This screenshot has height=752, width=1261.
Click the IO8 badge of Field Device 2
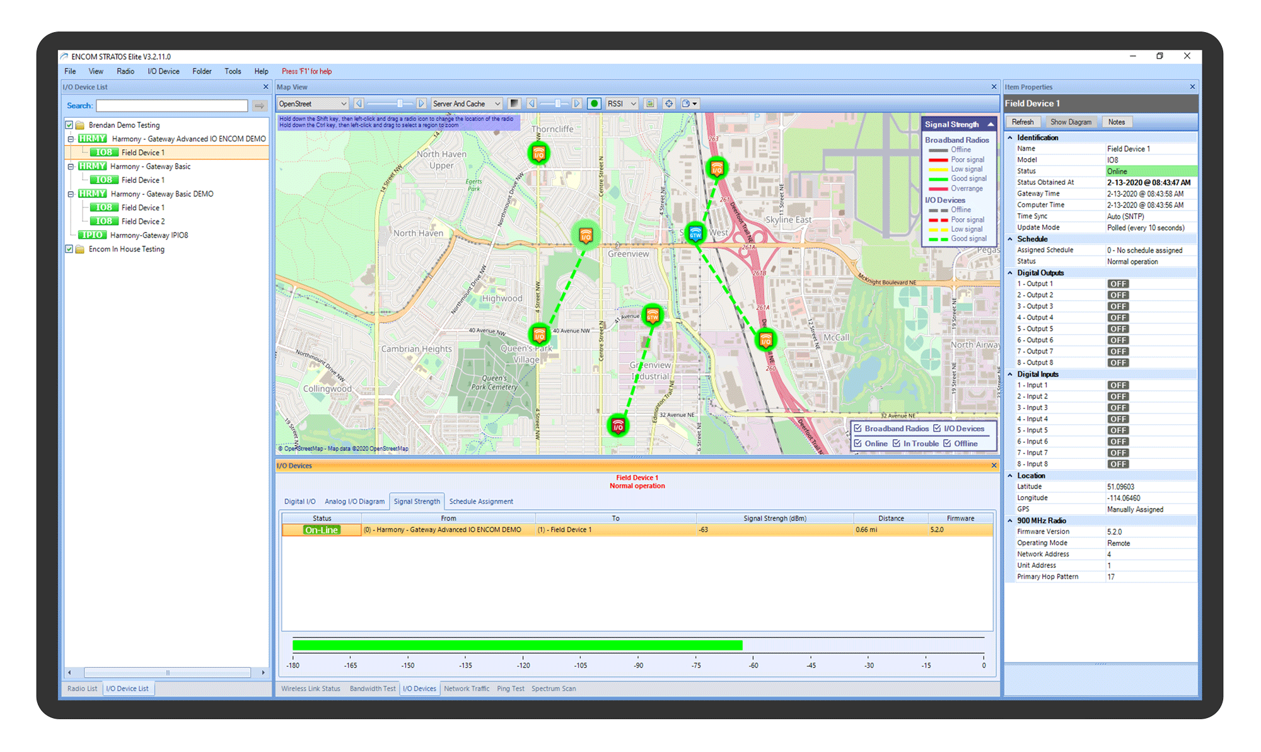click(104, 221)
